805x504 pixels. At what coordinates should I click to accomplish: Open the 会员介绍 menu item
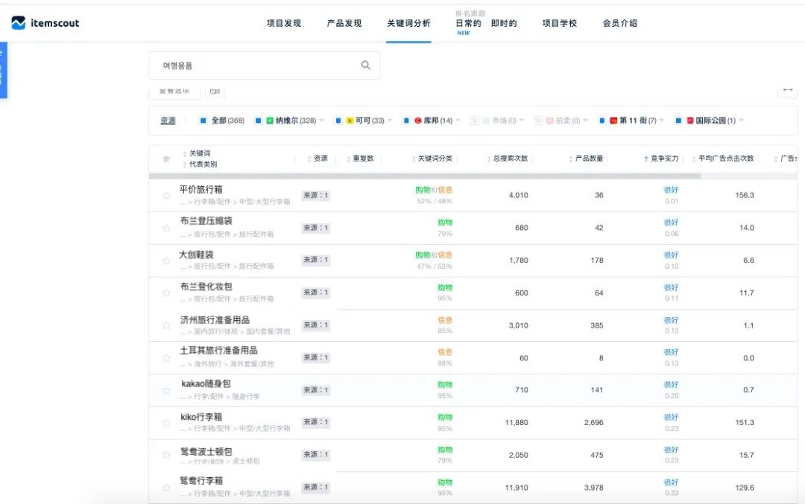(x=619, y=23)
